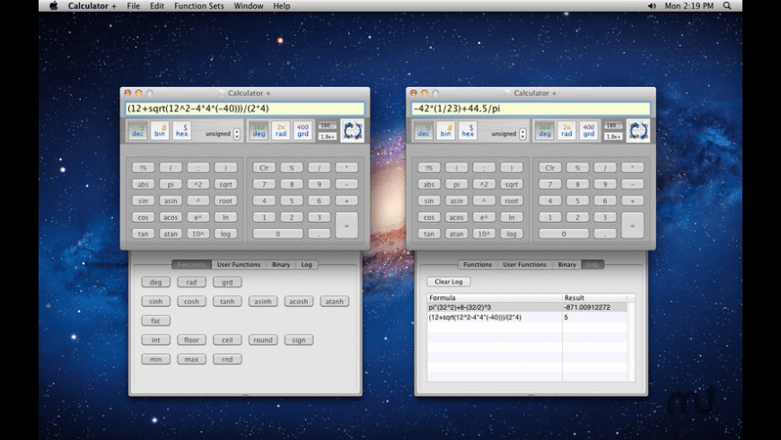Click the max function button

(191, 359)
